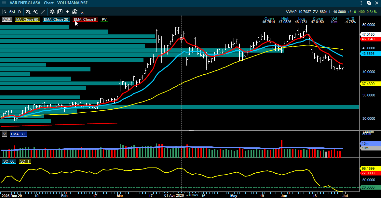This screenshot has height=198, width=381.
Task: Click the Jul label on time axis
Action: point(345,196)
